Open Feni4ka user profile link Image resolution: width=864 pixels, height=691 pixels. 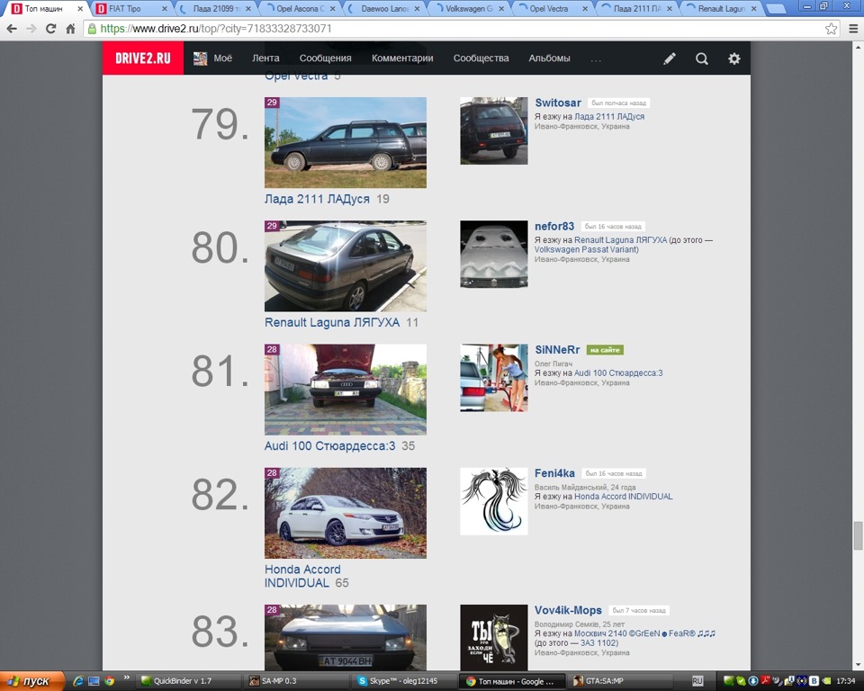pyautogui.click(x=554, y=472)
